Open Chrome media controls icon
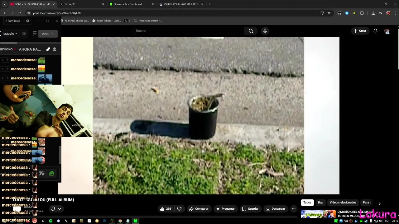The image size is (399, 224). pos(381,13)
